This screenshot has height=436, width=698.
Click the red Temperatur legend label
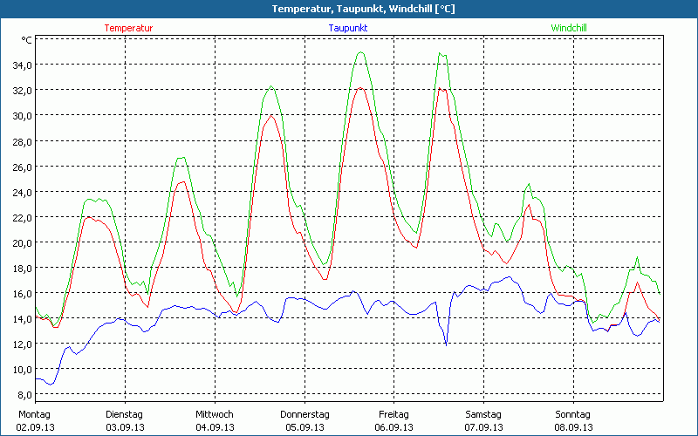128,28
